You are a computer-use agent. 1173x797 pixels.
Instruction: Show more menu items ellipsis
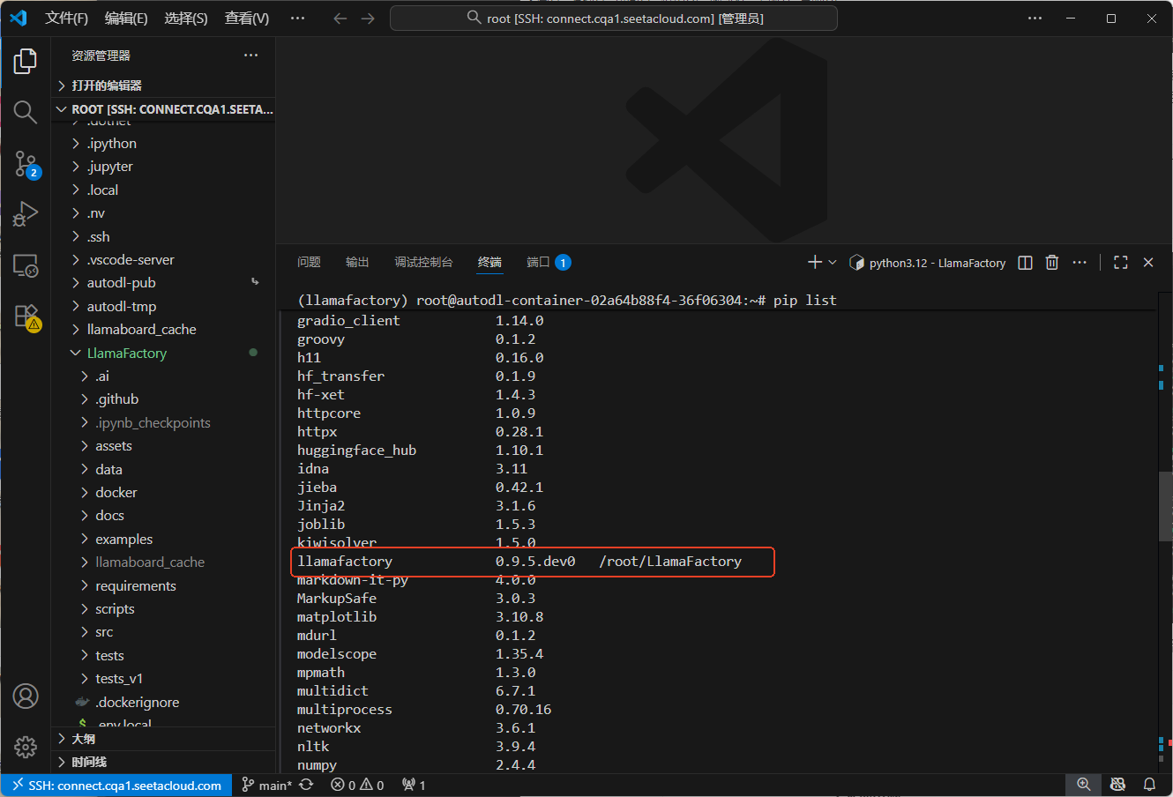point(298,19)
